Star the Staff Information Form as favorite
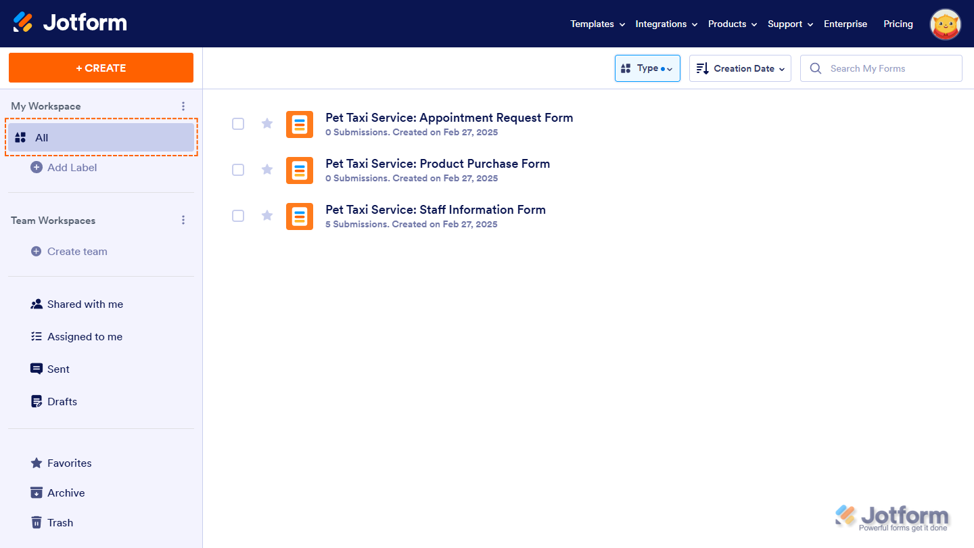 click(267, 216)
